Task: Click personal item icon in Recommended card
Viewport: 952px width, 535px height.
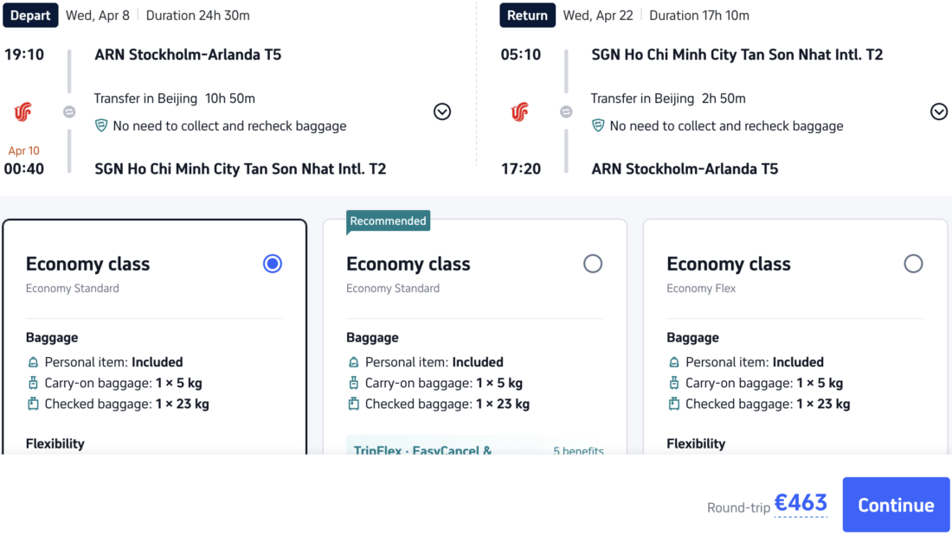Action: pos(353,362)
